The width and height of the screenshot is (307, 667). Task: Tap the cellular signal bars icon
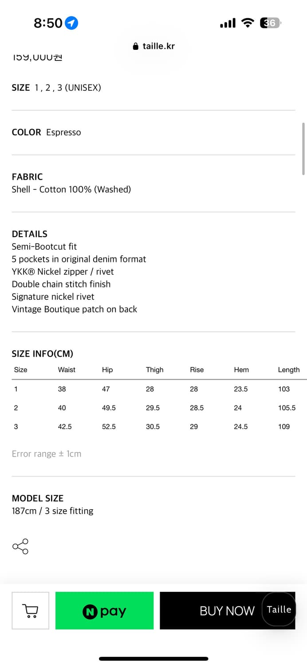228,24
